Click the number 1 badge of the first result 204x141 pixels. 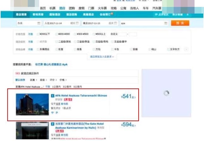coord(52,96)
